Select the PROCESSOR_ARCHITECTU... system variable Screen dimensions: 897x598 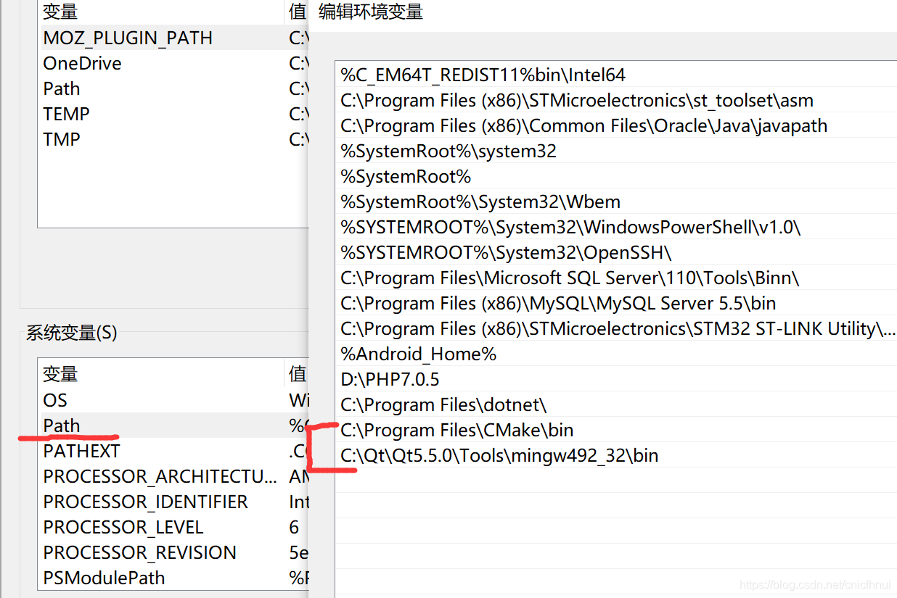pos(174,476)
